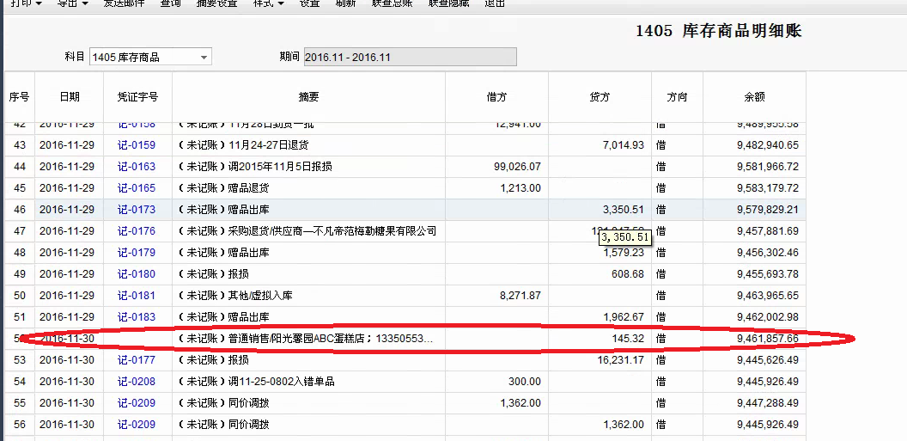Click 查询 in the toolbar
Image resolution: width=907 pixels, height=441 pixels.
point(170,3)
